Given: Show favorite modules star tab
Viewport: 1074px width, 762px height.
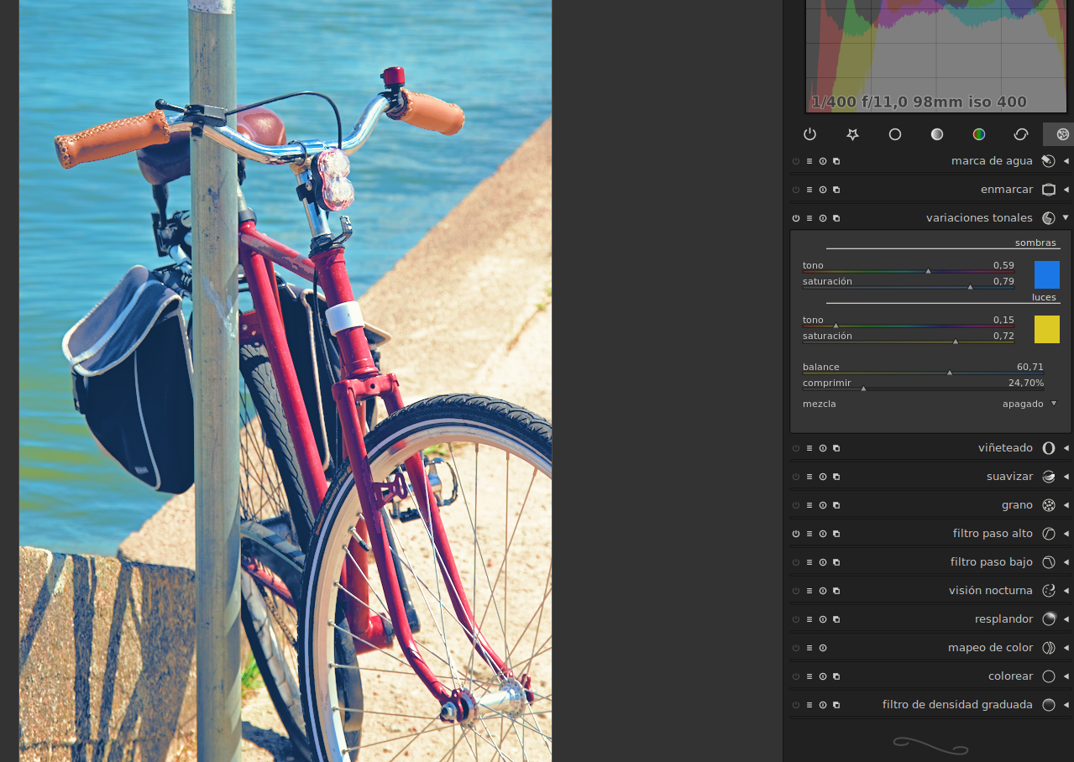Looking at the screenshot, I should pyautogui.click(x=852, y=134).
